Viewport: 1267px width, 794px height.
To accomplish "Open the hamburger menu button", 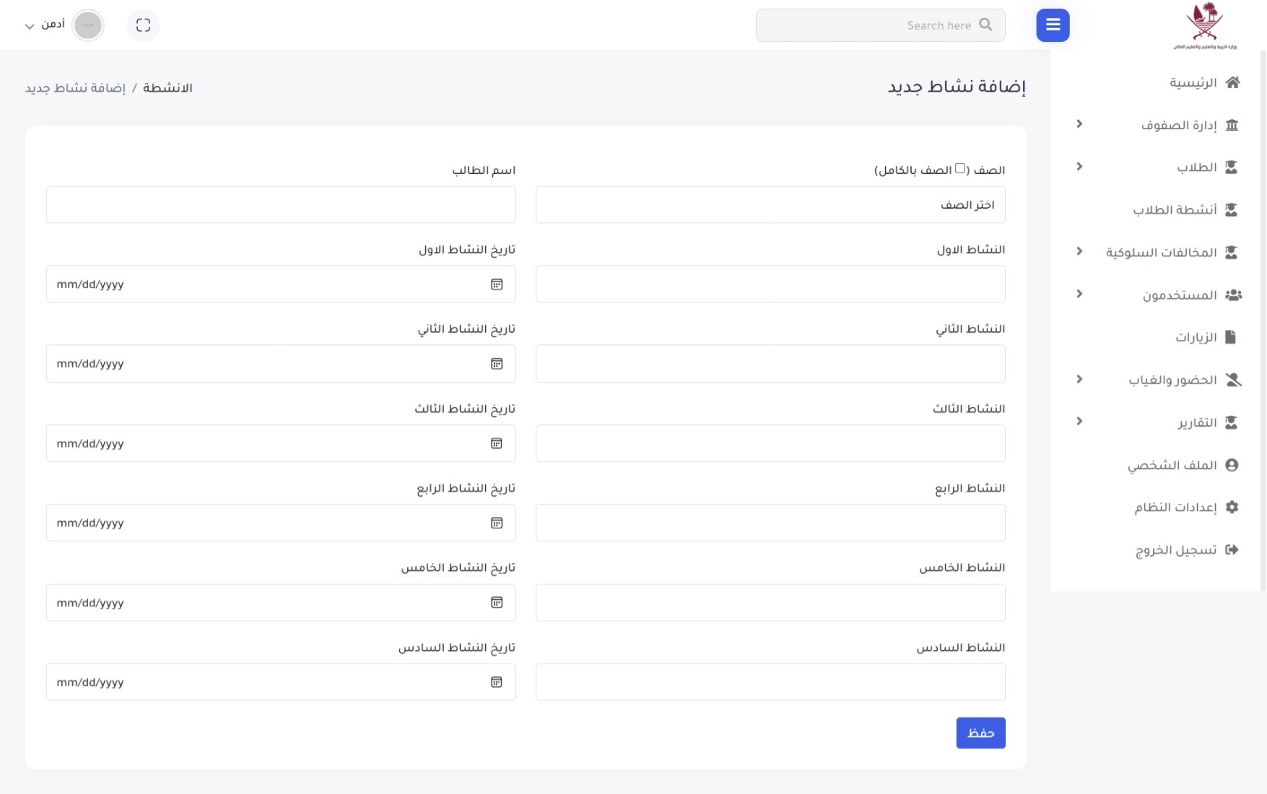I will (1053, 25).
